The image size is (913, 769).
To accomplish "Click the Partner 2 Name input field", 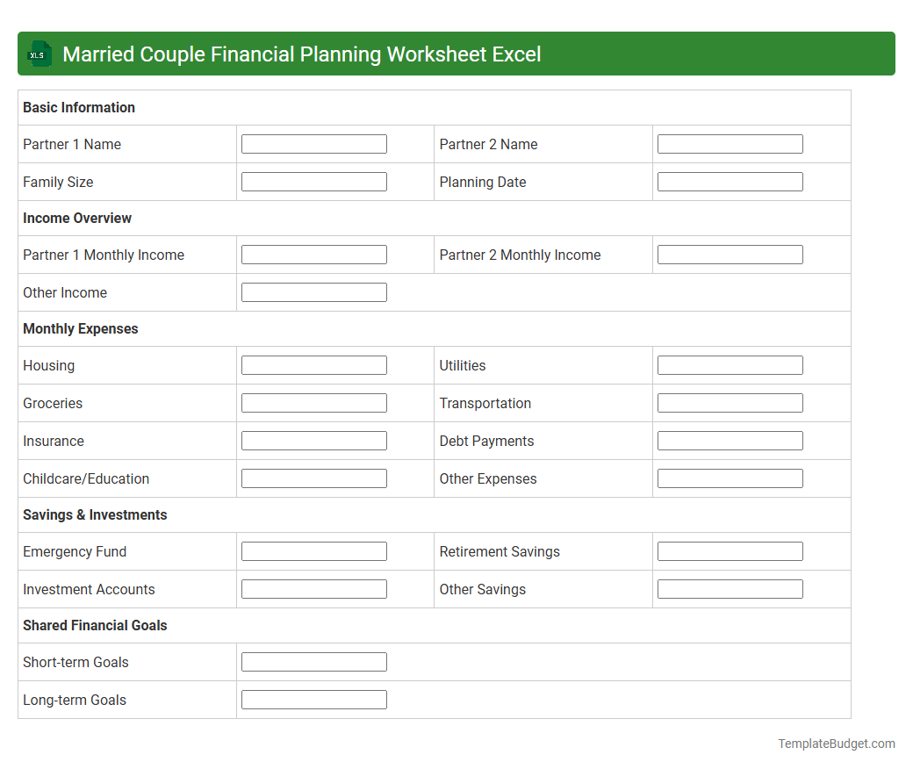I will click(730, 143).
